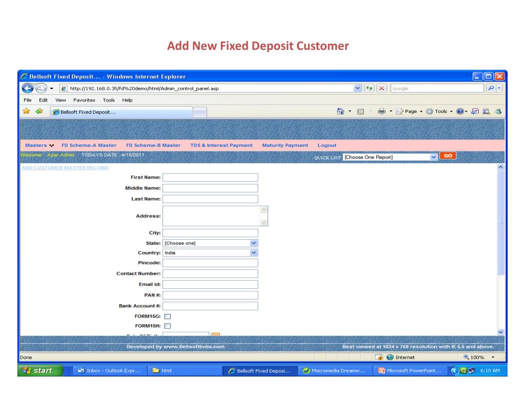Click the calendar icon near date field
525x394 pixels.
(x=216, y=333)
